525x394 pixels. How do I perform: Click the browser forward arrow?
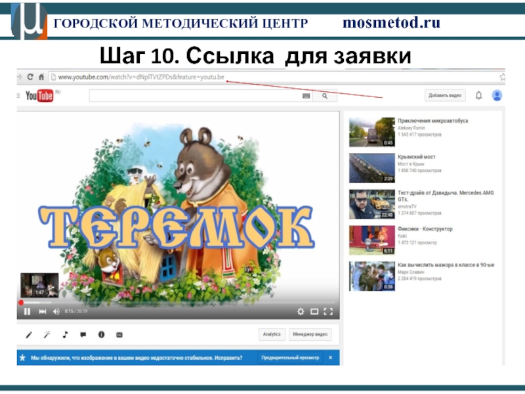[x=20, y=77]
